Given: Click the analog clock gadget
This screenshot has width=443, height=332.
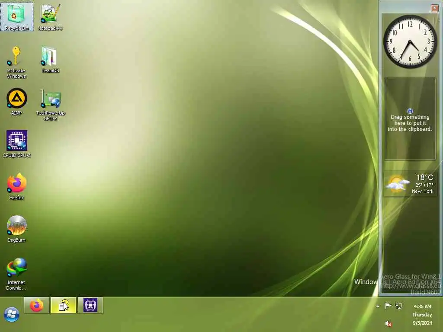Looking at the screenshot, I should tap(410, 42).
